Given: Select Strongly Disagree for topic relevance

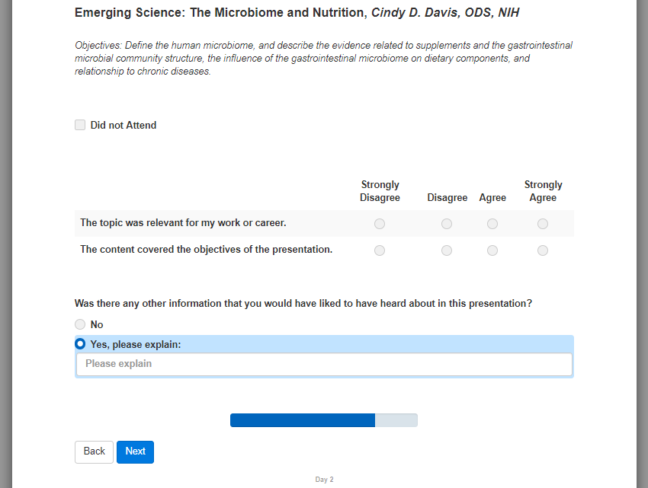Looking at the screenshot, I should point(380,224).
